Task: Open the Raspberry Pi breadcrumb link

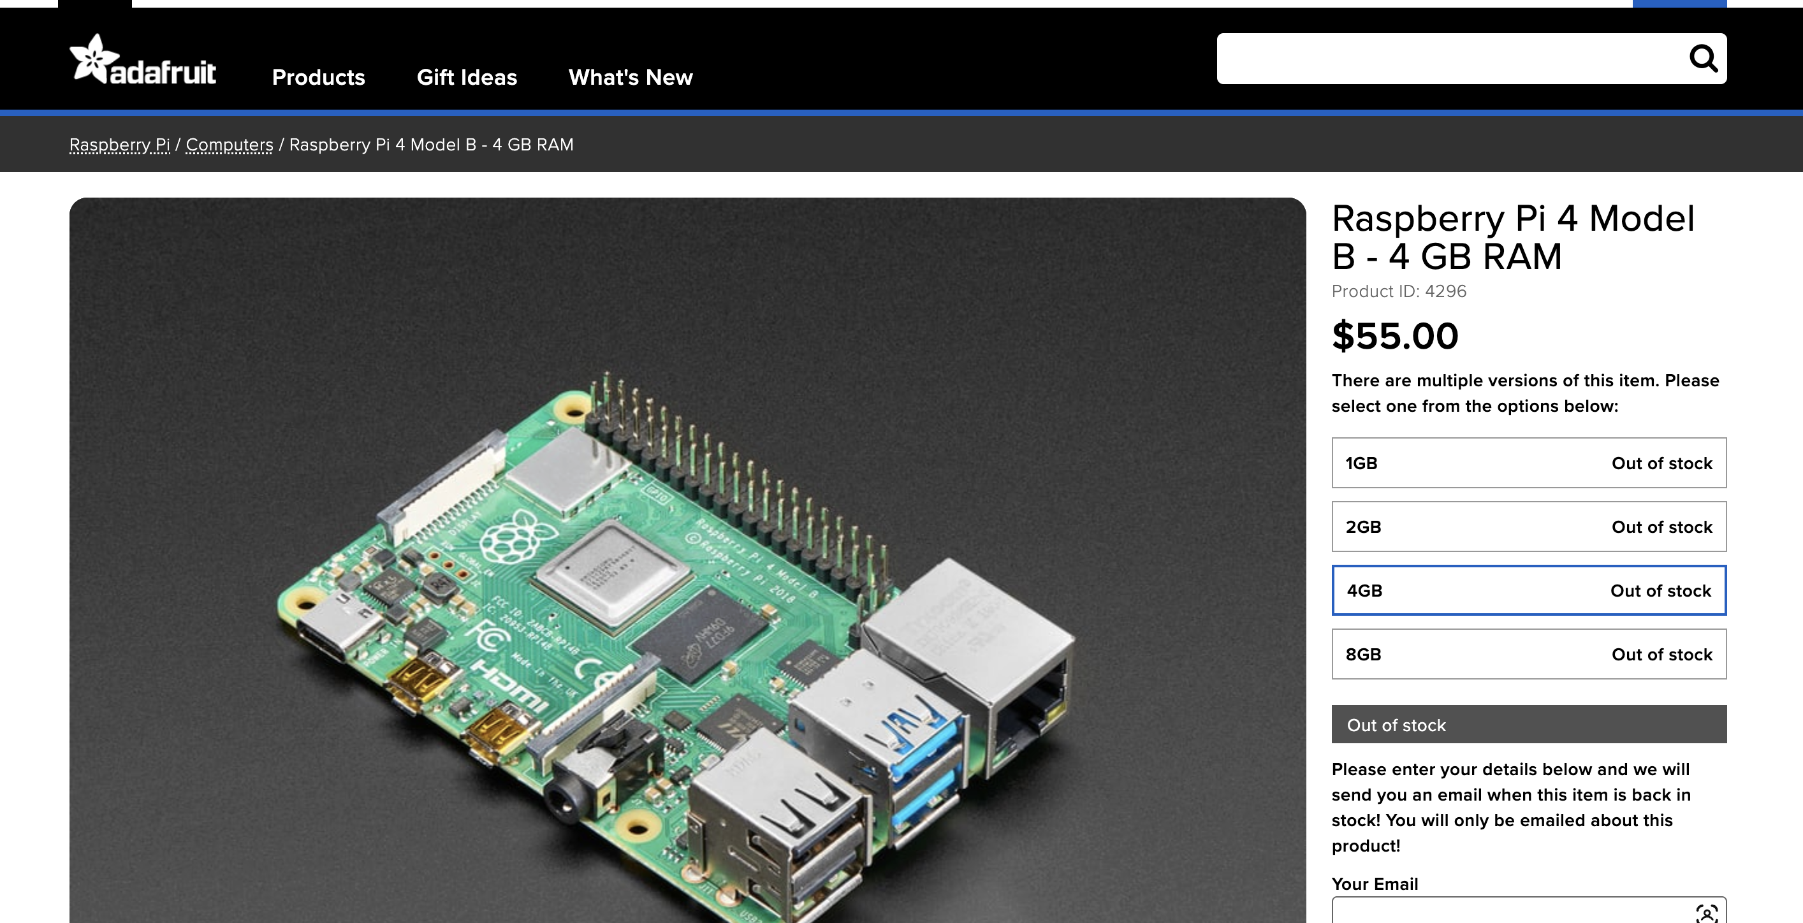Action: 120,145
